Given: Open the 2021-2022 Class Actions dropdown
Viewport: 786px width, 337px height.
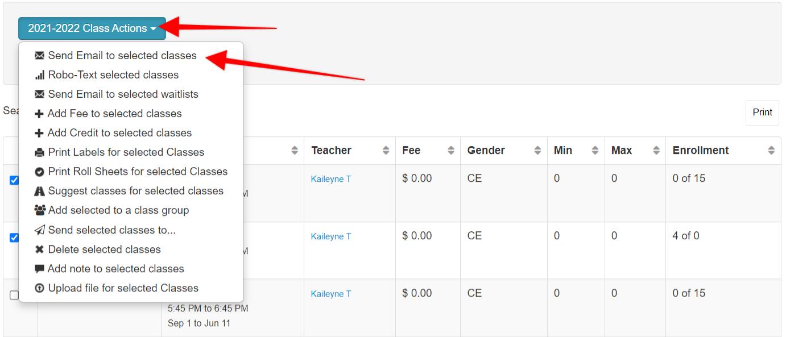Looking at the screenshot, I should pos(92,28).
